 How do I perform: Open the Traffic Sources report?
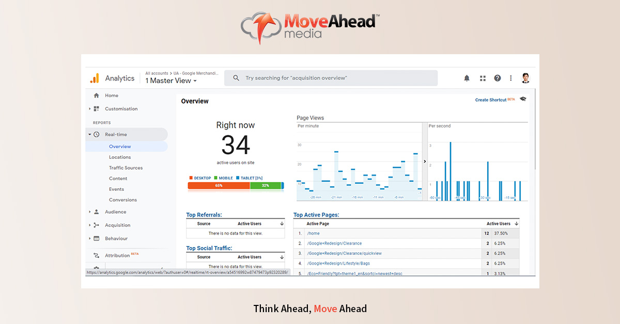pyautogui.click(x=126, y=168)
